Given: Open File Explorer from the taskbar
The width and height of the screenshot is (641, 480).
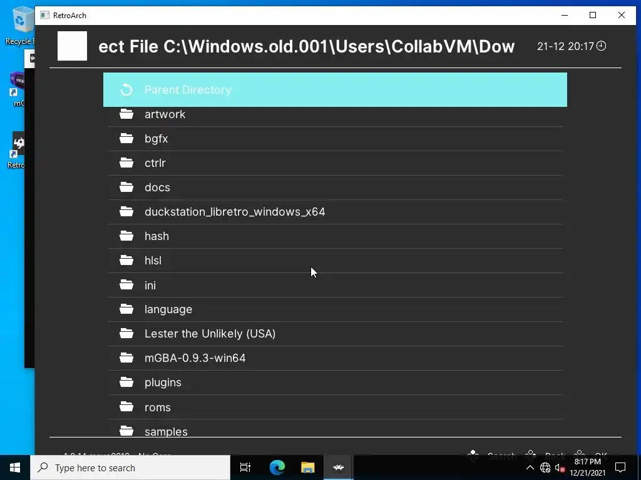Looking at the screenshot, I should (x=307, y=467).
